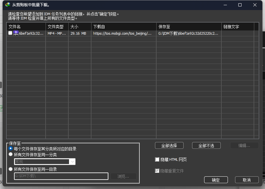Enable the hide HTML pages checkbox
The width and height of the screenshot is (265, 189).
point(157,159)
